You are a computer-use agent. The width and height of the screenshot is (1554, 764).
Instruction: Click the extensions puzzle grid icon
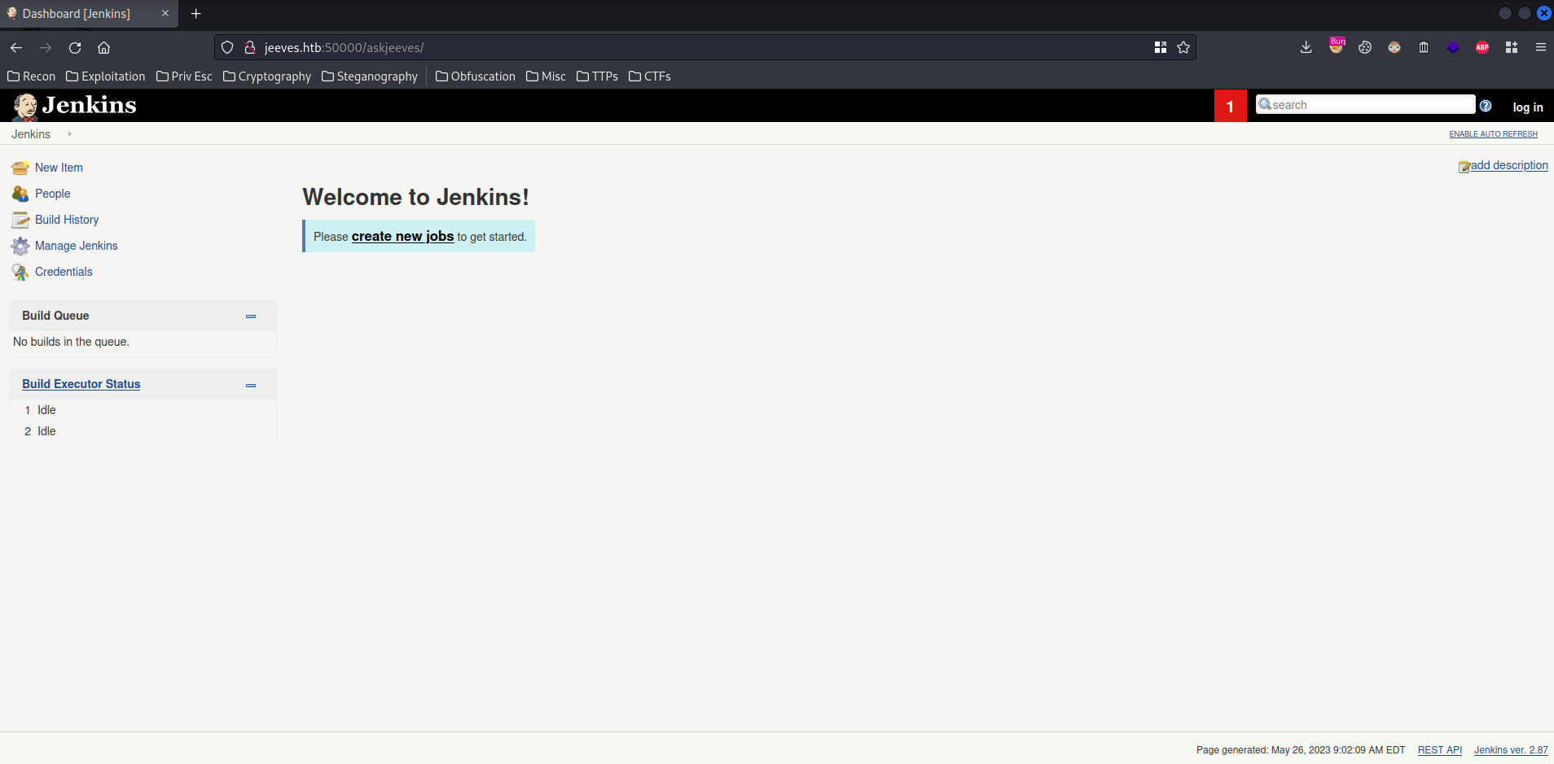tap(1512, 47)
